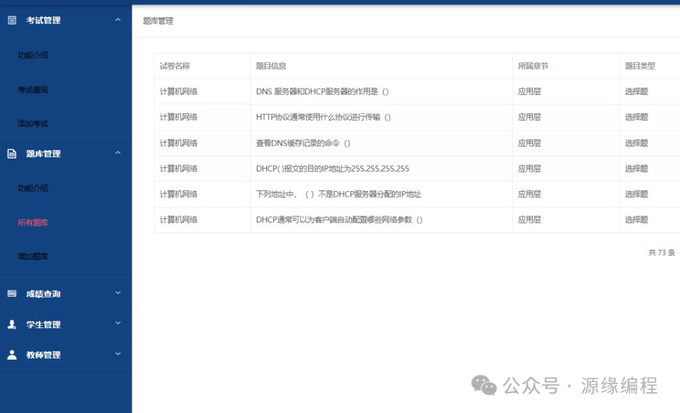The height and width of the screenshot is (413, 680).
Task: Click 选择题 in the 查看DNS缓存 row
Action: 637,143
